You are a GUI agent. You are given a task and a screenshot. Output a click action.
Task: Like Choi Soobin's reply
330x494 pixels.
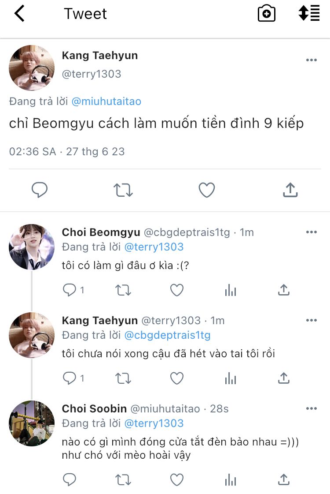(177, 479)
